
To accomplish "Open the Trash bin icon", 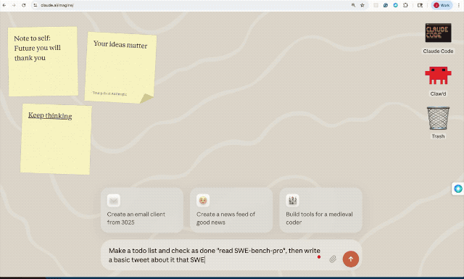I will click(x=438, y=118).
